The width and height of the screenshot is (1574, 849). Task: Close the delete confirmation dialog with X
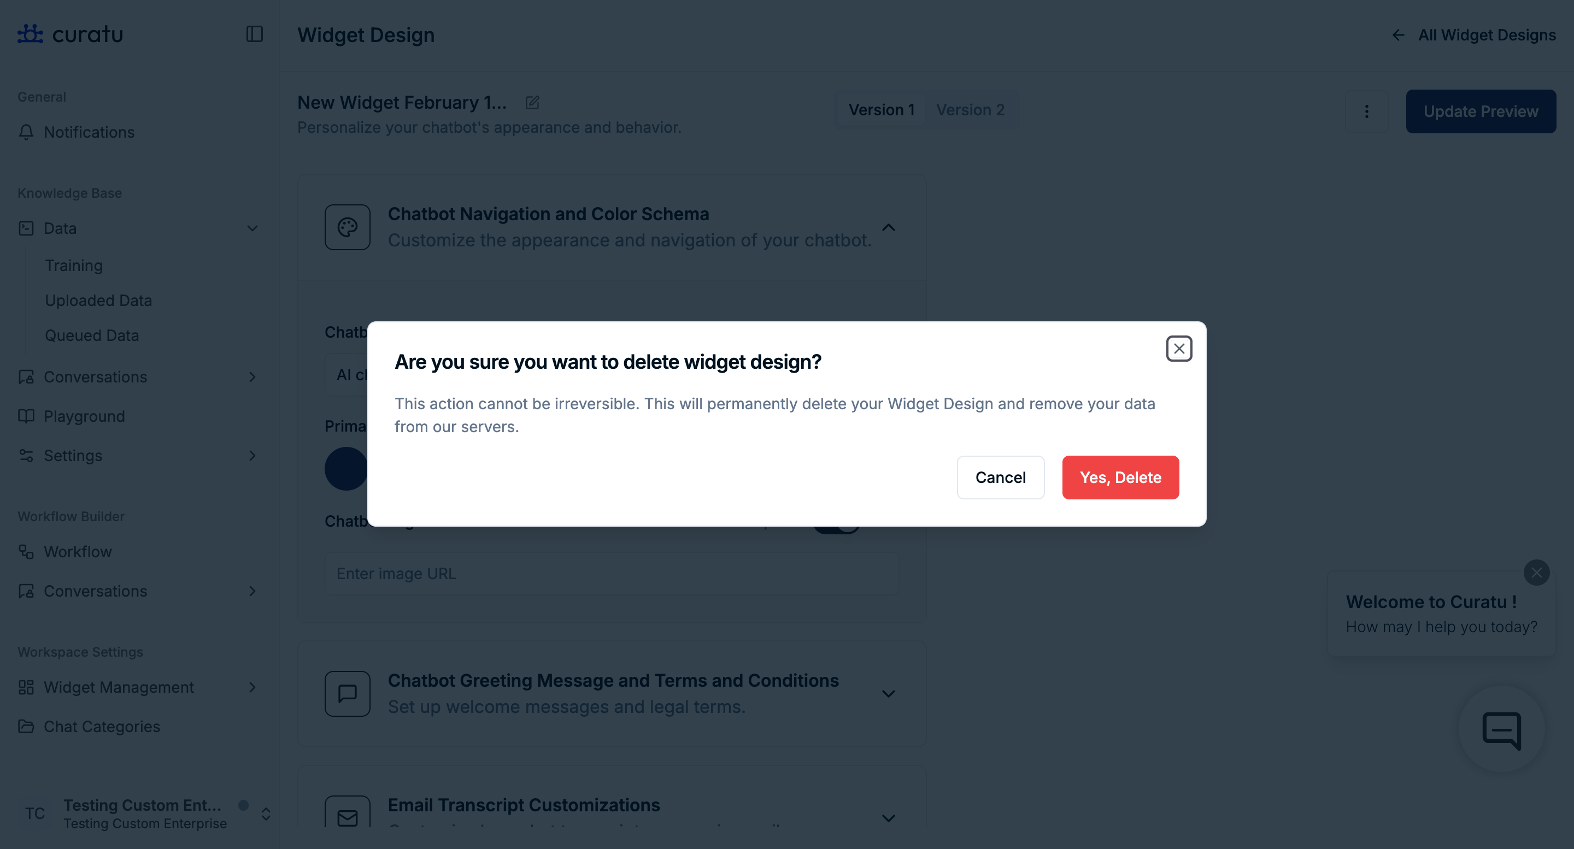click(1179, 349)
